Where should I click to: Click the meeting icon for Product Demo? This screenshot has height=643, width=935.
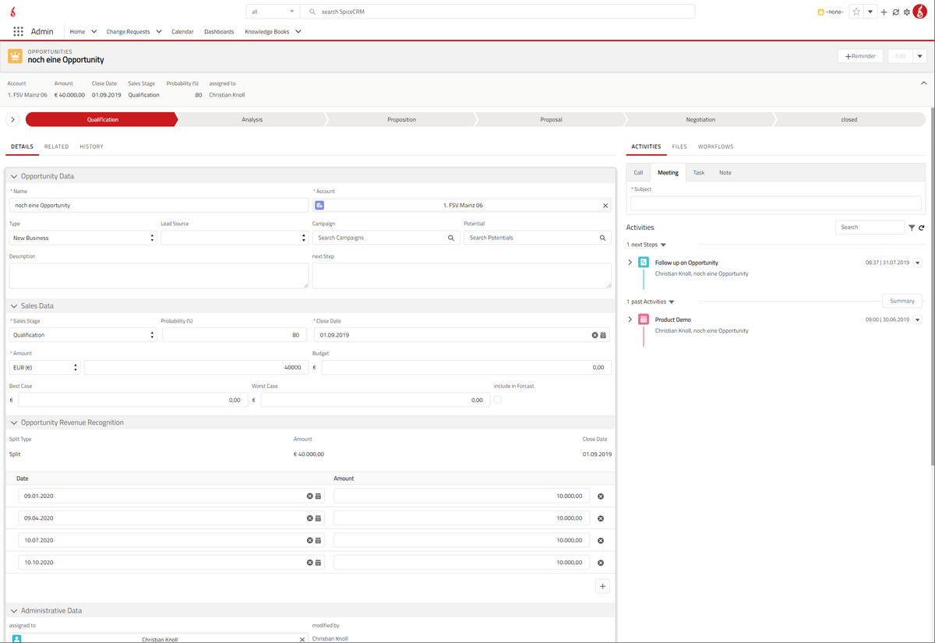[644, 320]
